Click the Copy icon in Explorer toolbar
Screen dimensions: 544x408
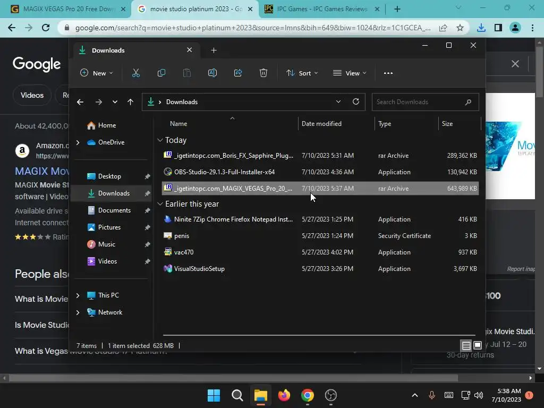click(x=161, y=73)
